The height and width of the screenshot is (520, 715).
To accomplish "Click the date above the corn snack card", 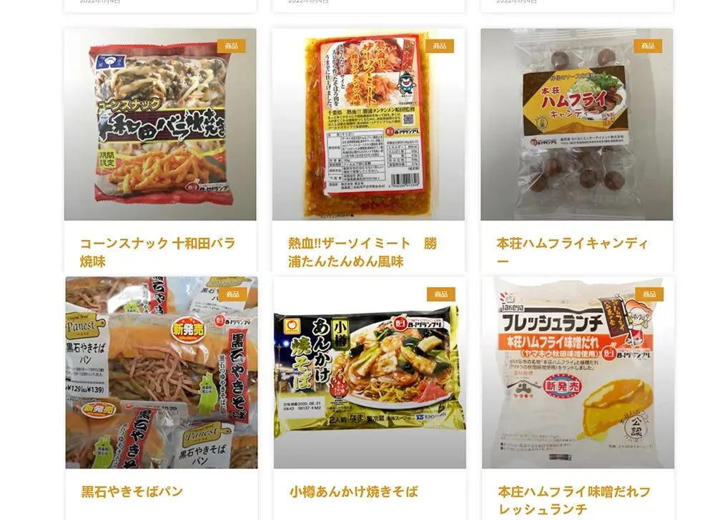I will click(100, 1).
